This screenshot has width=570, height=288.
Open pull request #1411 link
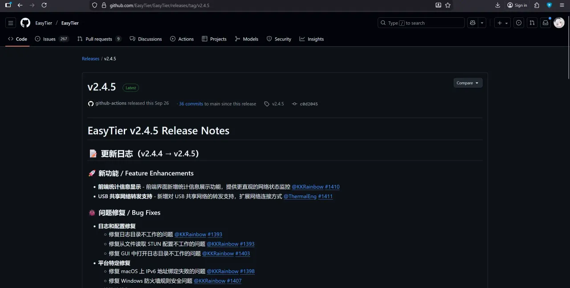pos(326,196)
